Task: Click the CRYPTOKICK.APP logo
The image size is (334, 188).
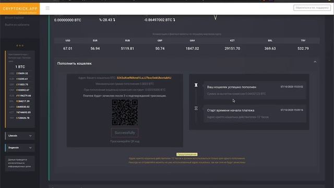Action: coord(20,9)
